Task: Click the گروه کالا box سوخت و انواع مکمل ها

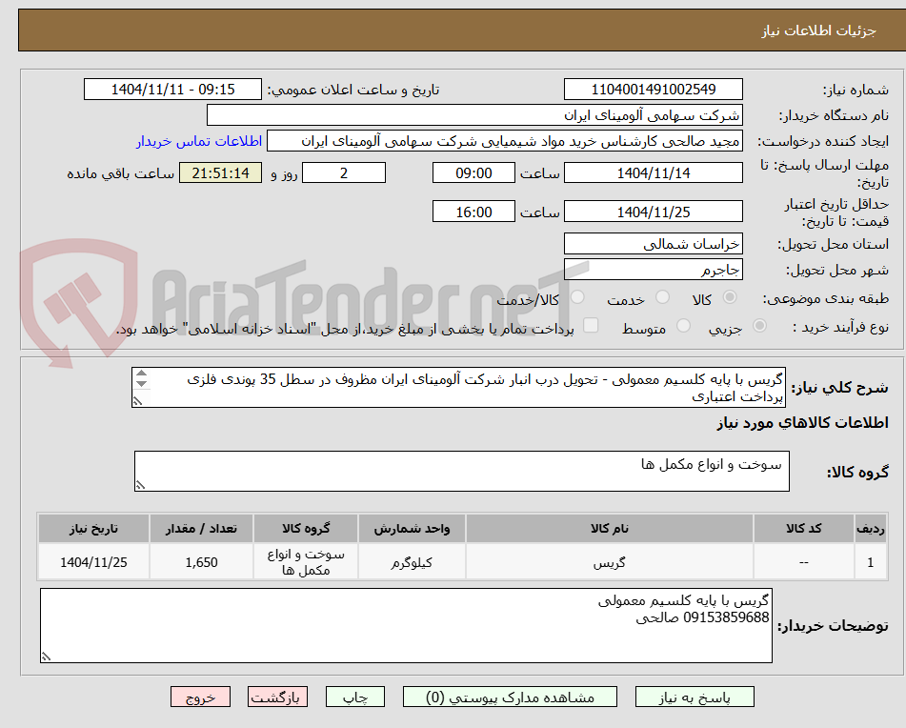Action: [x=462, y=472]
